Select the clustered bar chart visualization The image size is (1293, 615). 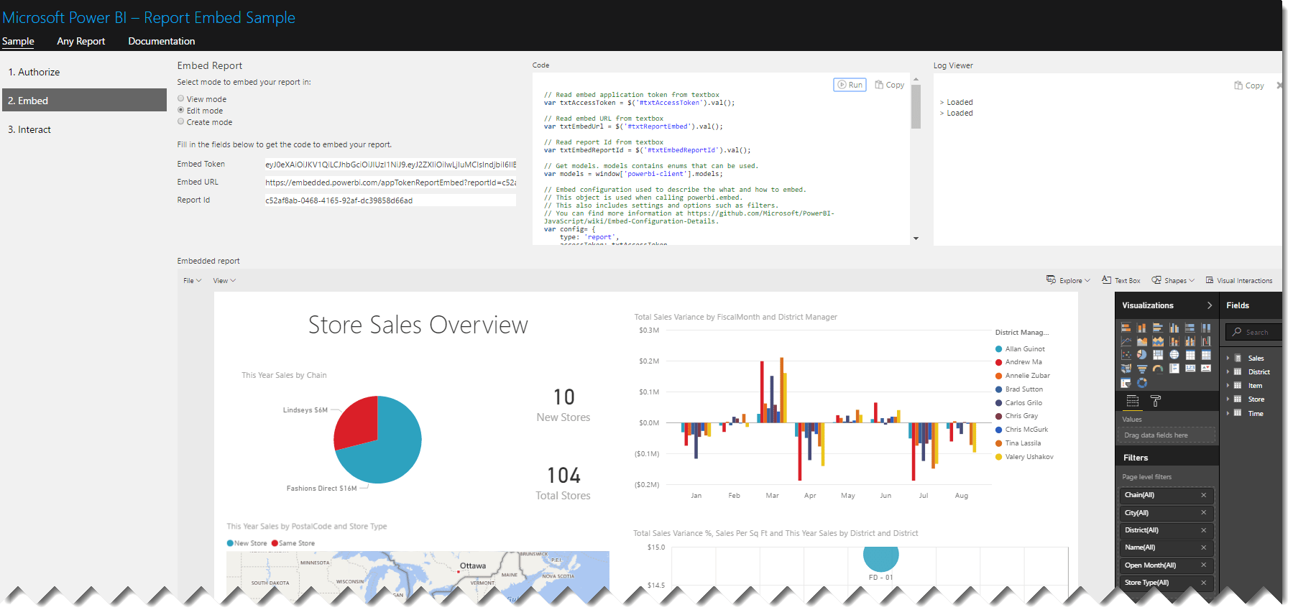click(x=1158, y=328)
